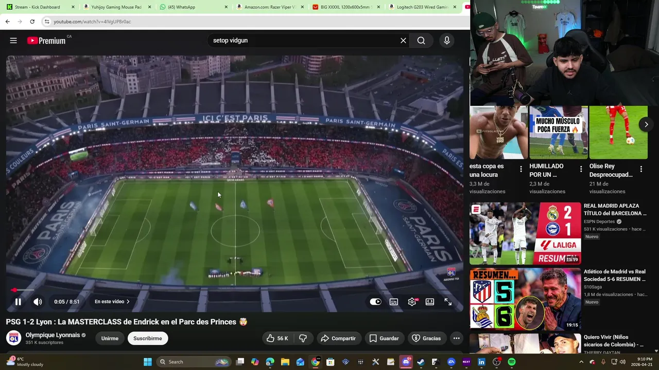Open Discord from the taskbar
Image resolution: width=659 pixels, height=370 pixels.
click(x=406, y=362)
